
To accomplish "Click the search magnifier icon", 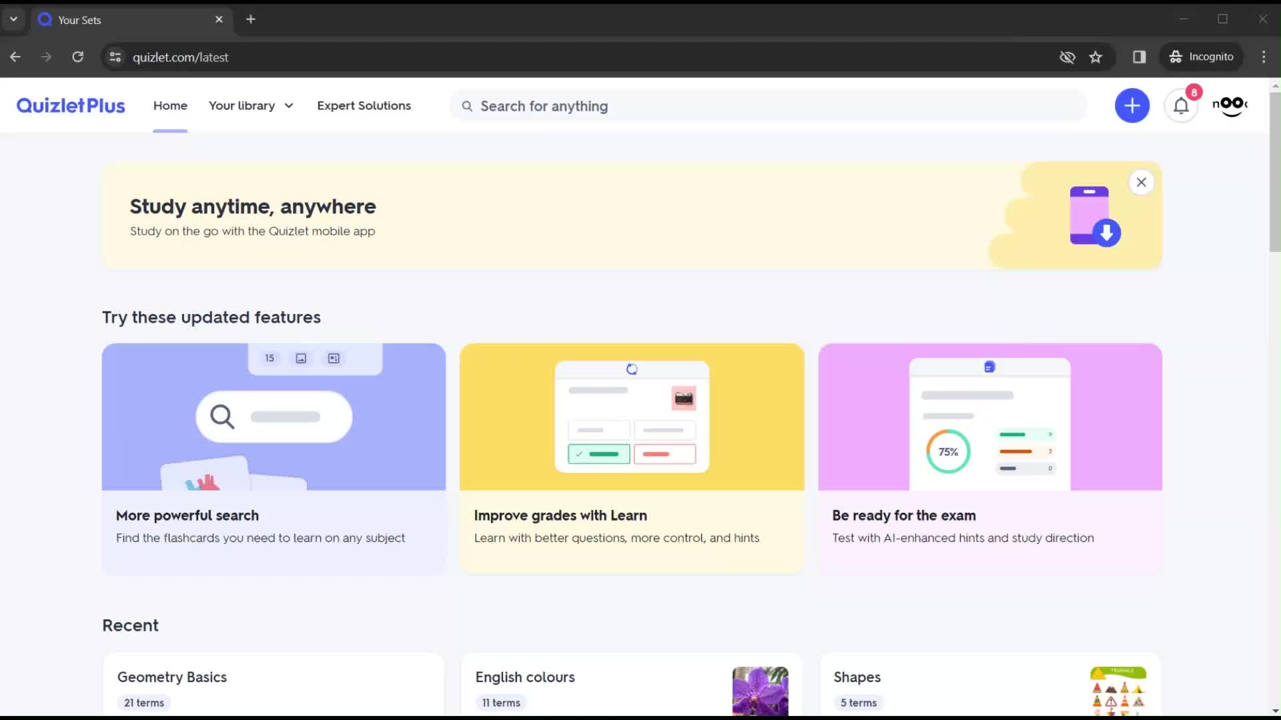I will coord(467,105).
